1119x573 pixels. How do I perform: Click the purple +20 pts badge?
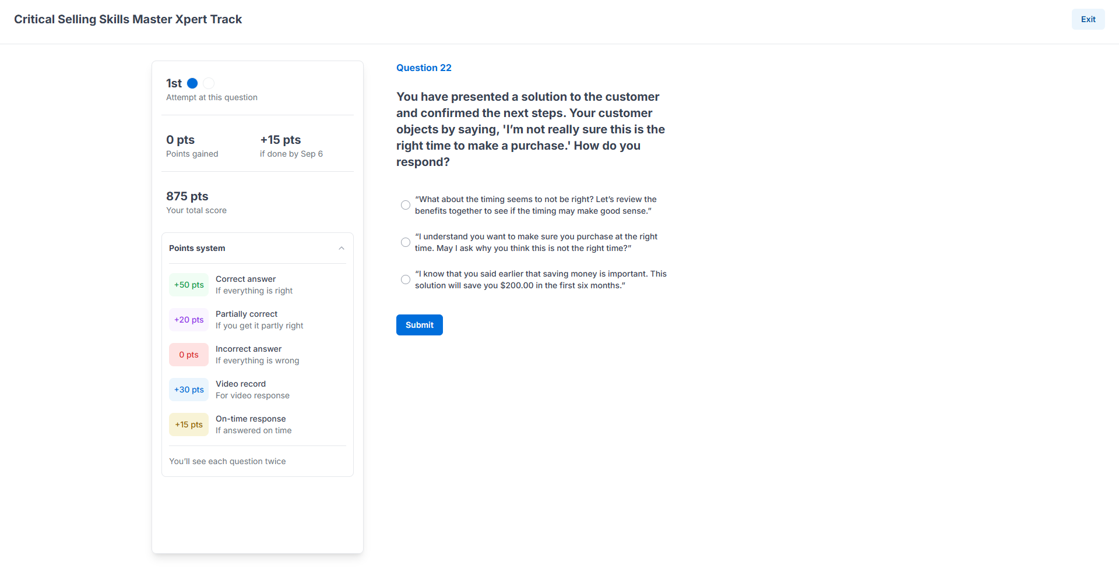pyautogui.click(x=189, y=320)
